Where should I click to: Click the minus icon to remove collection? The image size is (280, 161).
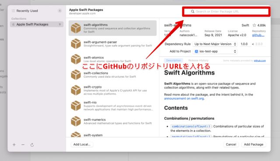point(23,144)
